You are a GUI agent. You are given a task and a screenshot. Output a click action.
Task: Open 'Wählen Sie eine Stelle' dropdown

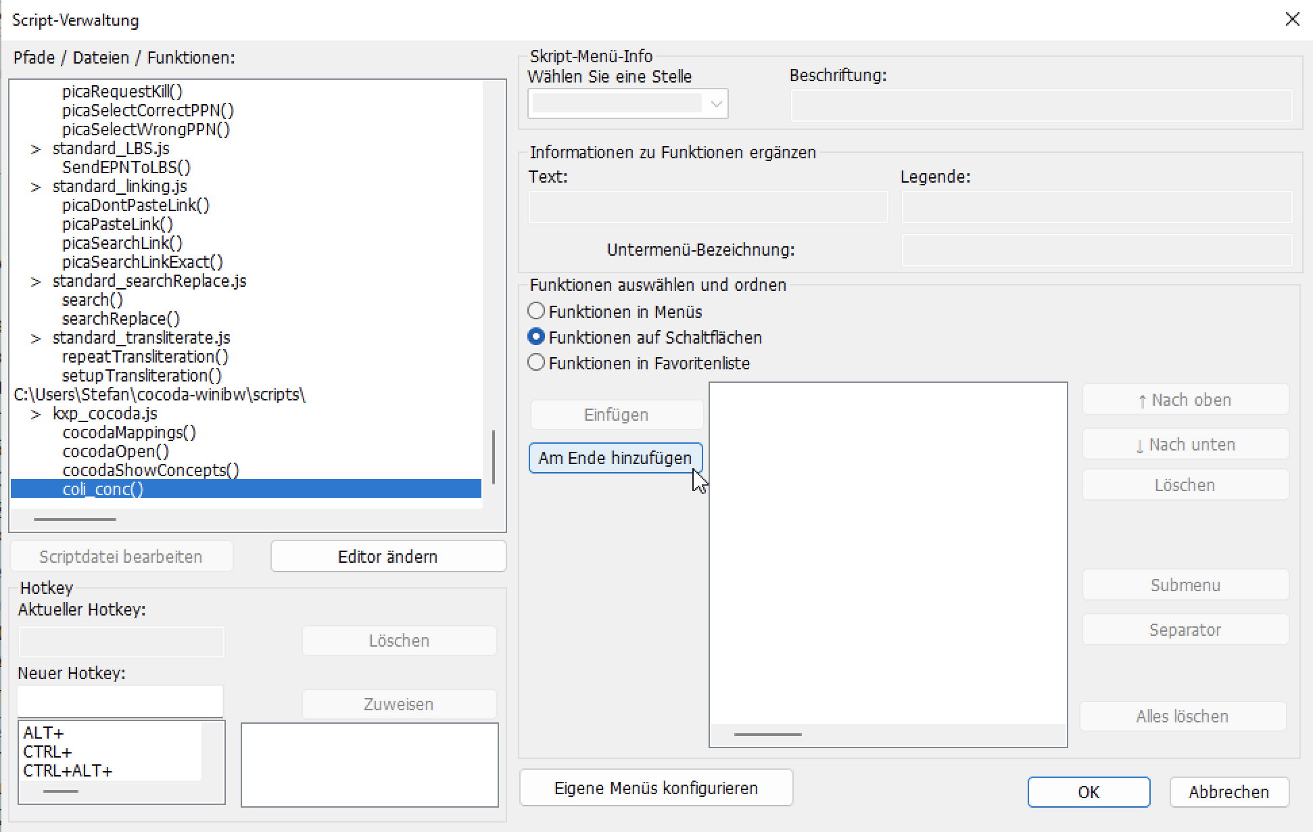[715, 104]
